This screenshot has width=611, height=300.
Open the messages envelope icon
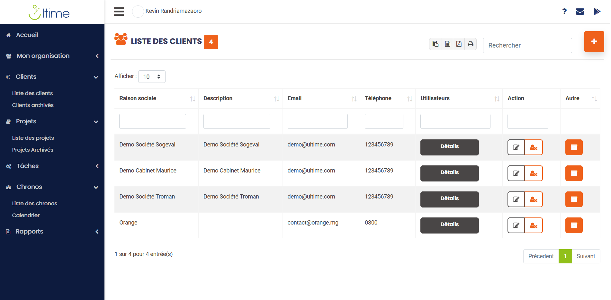(x=580, y=12)
